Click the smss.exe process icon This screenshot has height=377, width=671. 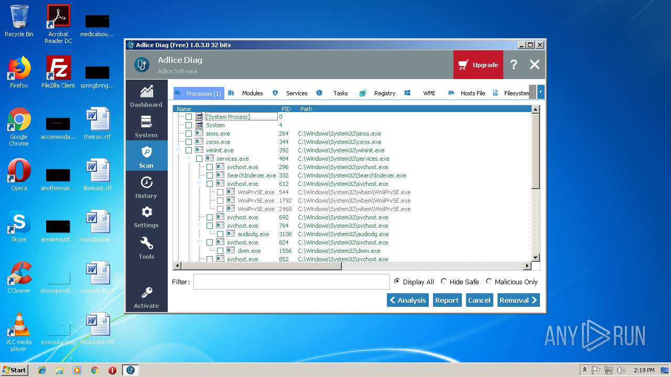coord(199,134)
